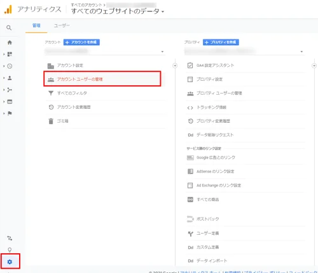Open the property selector dropdown

click(244, 52)
